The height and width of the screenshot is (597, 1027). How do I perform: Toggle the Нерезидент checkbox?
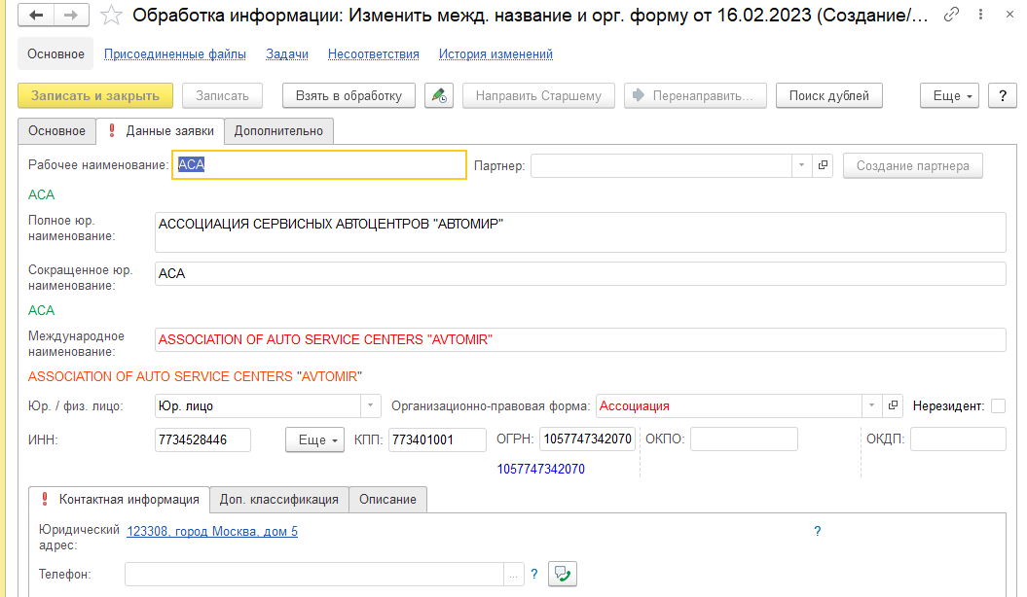(998, 406)
